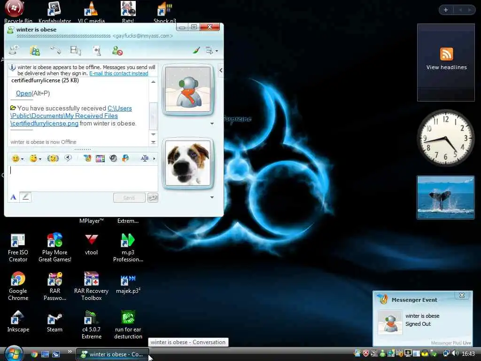Image resolution: width=481 pixels, height=361 pixels.
Task: Click your dog display picture
Action: coord(188,163)
